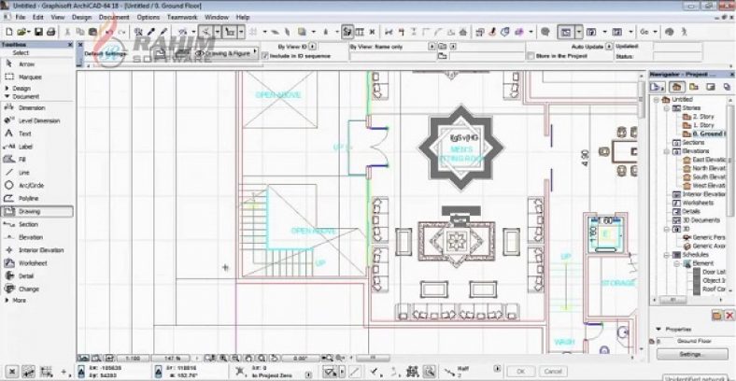Viewport: 736px width, 381px height.
Task: Collapse the Document group in Toolbox
Action: click(x=7, y=97)
